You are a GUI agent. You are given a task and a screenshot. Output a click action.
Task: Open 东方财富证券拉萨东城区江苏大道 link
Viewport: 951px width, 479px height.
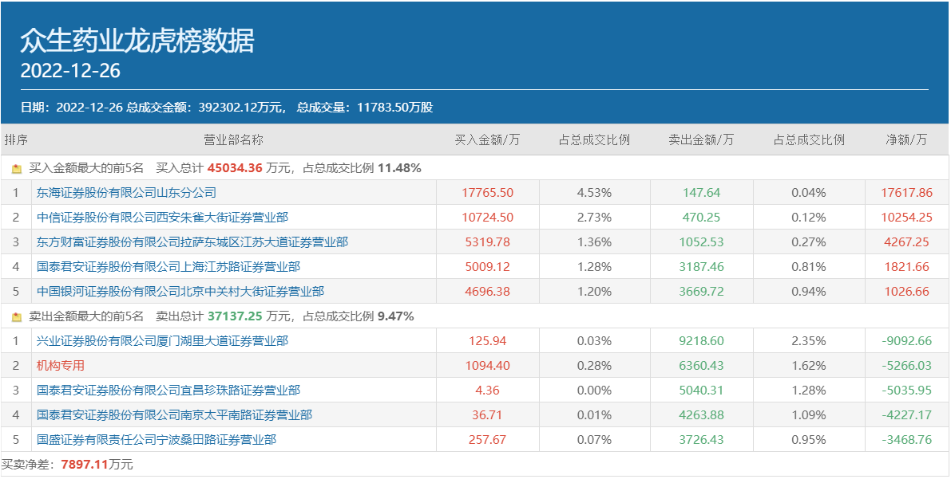(192, 242)
